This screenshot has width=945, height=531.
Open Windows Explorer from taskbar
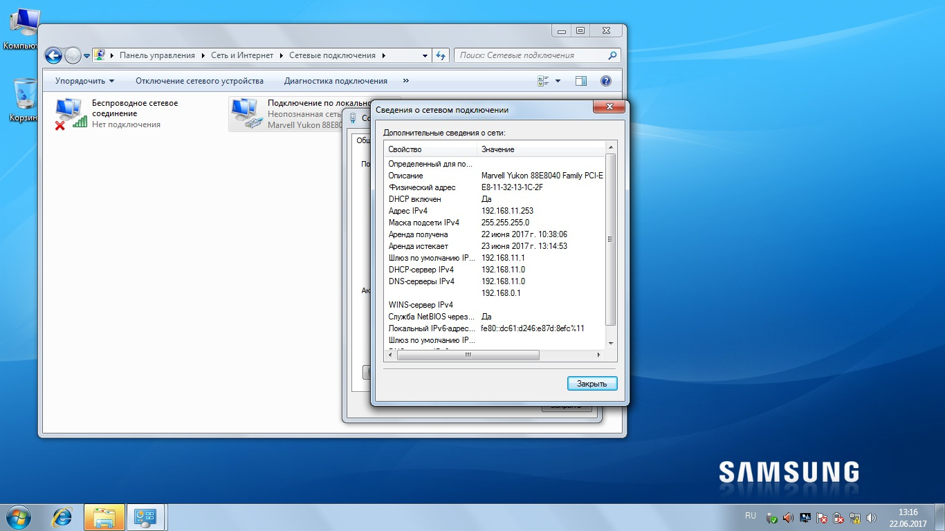(x=104, y=517)
